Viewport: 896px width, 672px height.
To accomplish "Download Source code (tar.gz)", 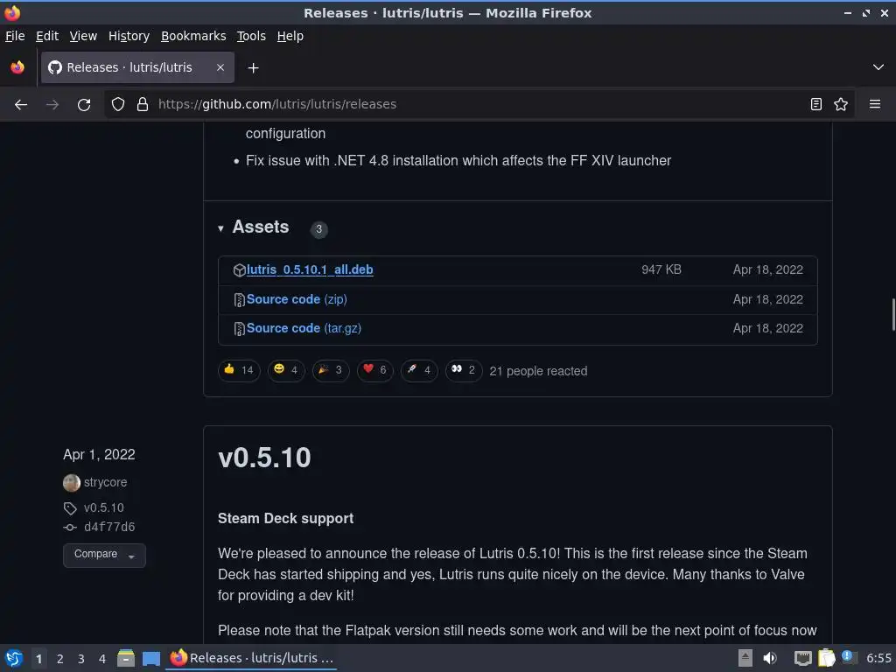I will click(304, 329).
